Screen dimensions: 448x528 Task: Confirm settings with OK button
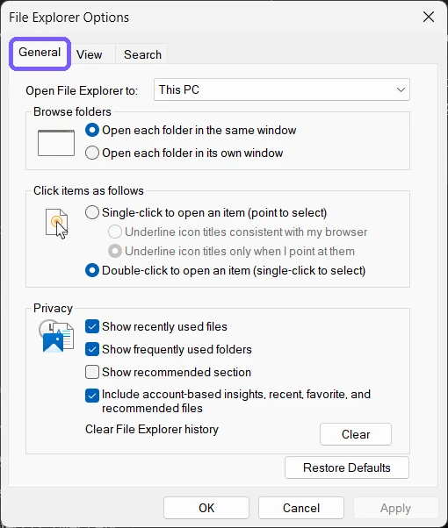(x=206, y=508)
